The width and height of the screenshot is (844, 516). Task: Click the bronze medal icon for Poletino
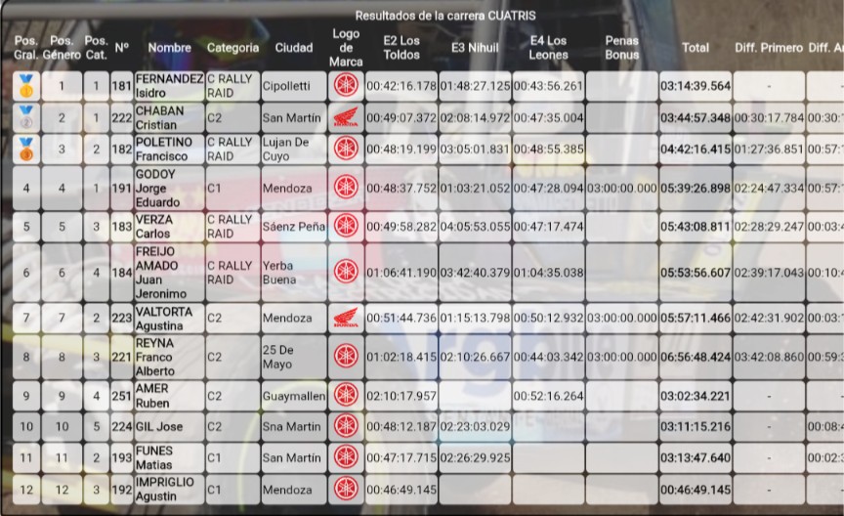point(26,150)
